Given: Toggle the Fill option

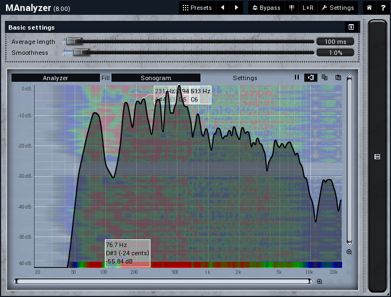Looking at the screenshot, I should (105, 78).
